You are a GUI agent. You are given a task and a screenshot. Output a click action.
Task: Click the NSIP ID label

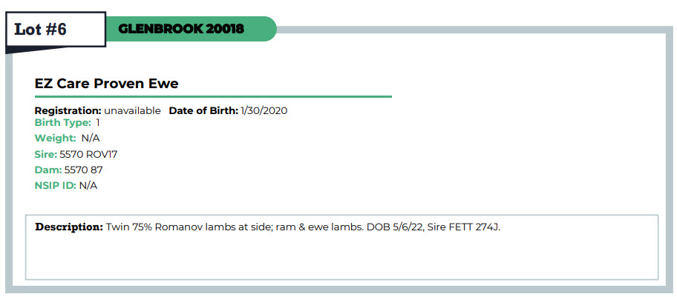click(x=56, y=185)
